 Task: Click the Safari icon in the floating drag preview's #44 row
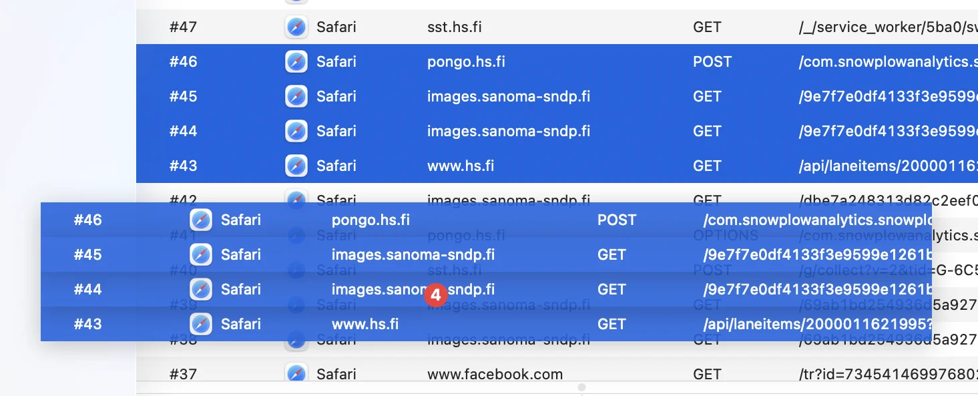(201, 289)
